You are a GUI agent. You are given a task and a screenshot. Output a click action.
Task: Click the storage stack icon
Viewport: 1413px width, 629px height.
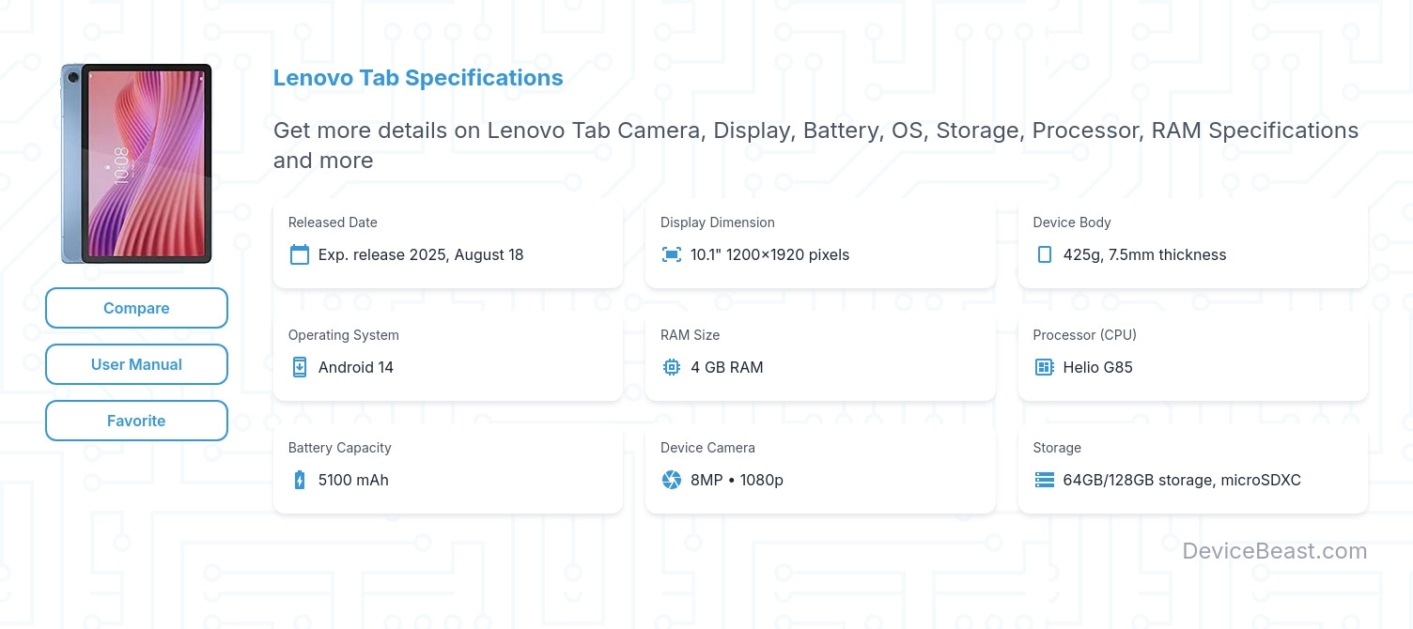click(1044, 480)
